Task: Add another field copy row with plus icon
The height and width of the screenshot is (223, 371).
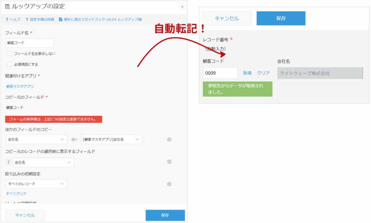Action: (169, 140)
